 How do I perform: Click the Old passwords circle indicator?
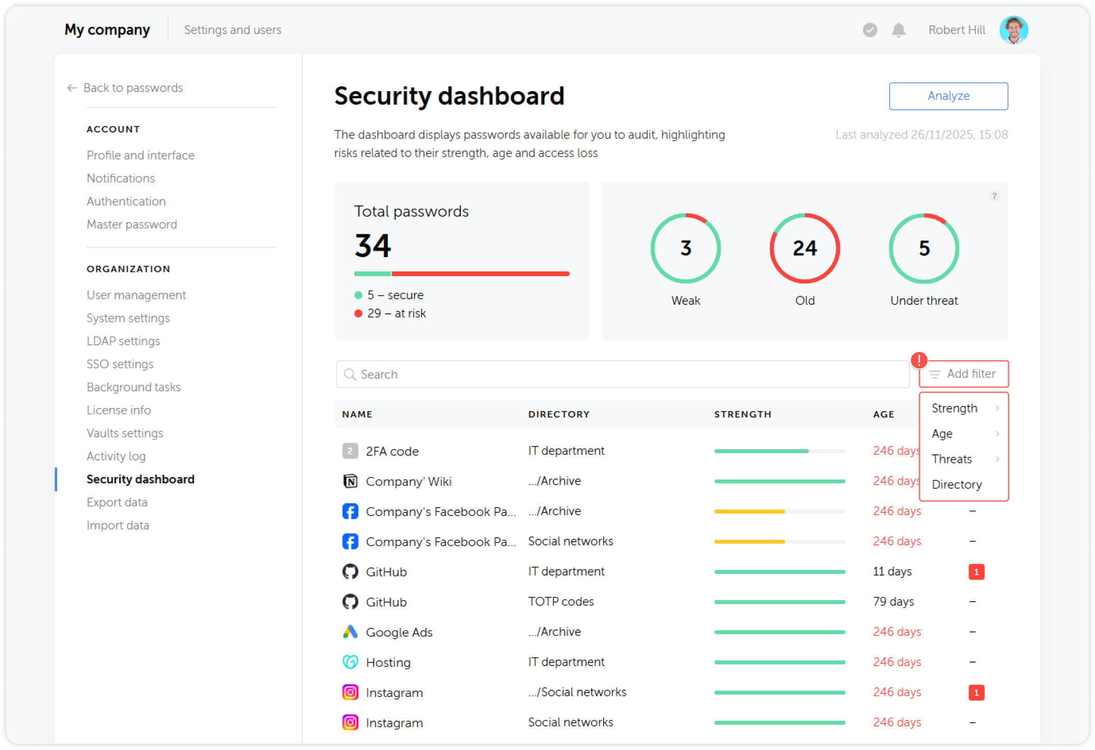tap(804, 248)
